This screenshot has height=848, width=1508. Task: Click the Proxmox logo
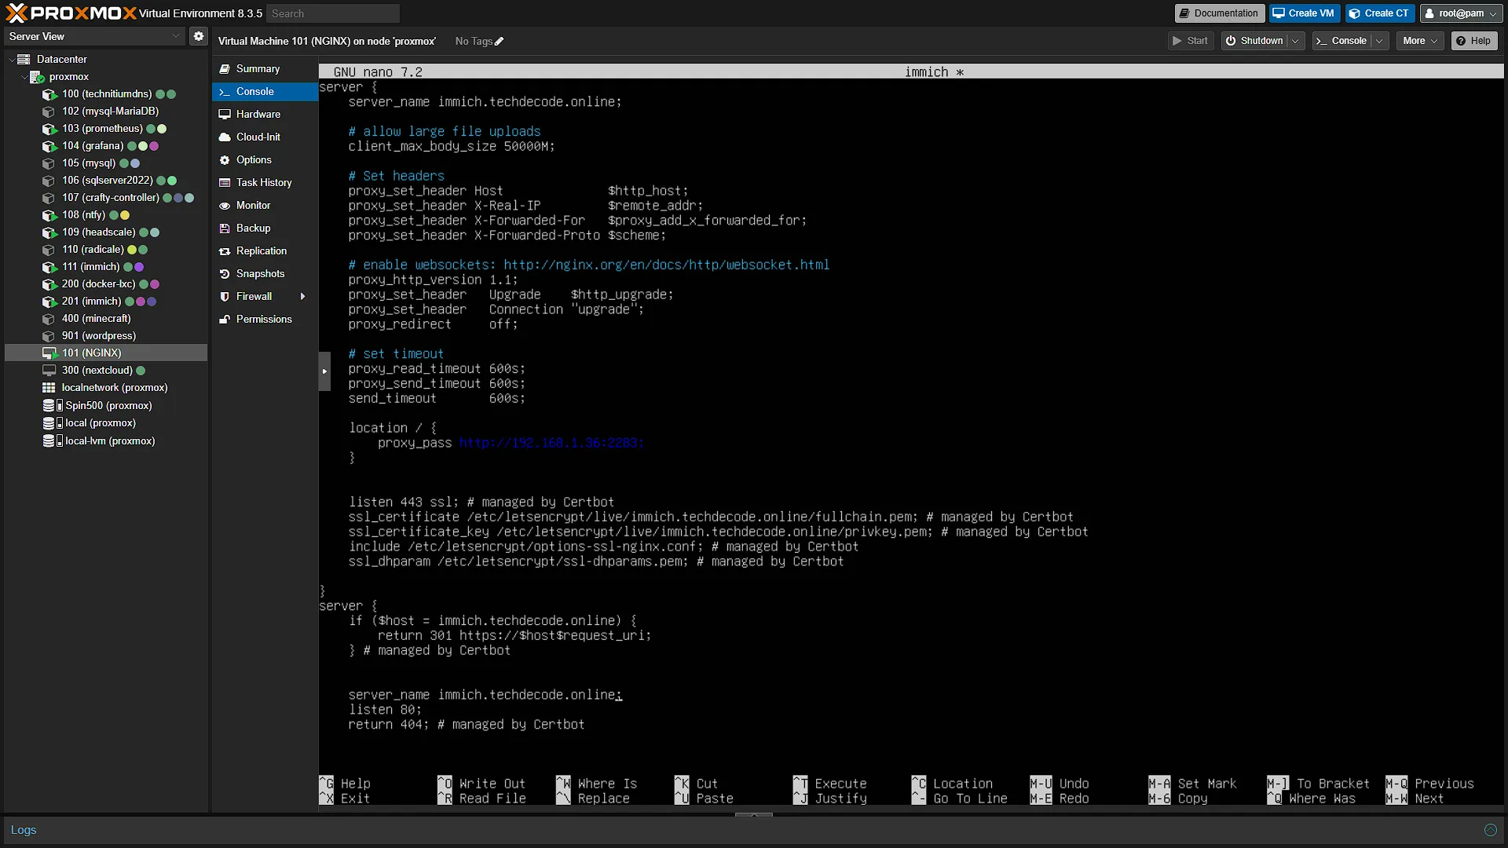point(71,13)
